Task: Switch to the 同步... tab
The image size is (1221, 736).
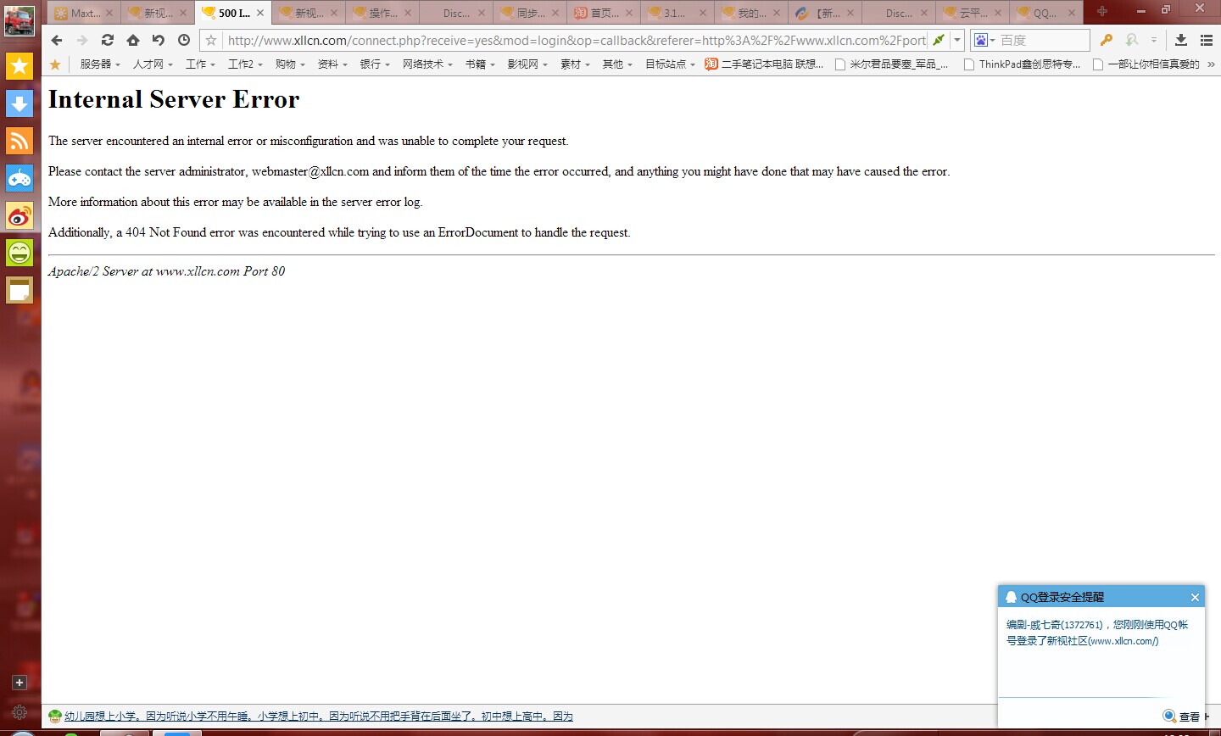Action: pyautogui.click(x=530, y=13)
